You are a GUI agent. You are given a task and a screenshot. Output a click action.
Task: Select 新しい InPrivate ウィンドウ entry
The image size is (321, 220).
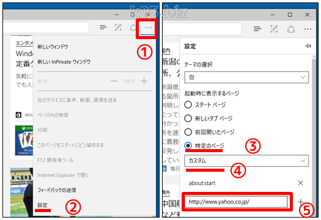point(64,62)
